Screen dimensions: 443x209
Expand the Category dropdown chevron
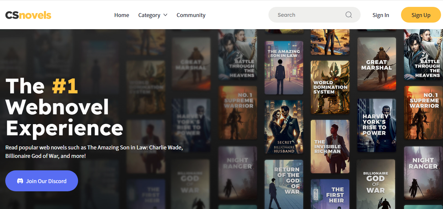(x=165, y=15)
